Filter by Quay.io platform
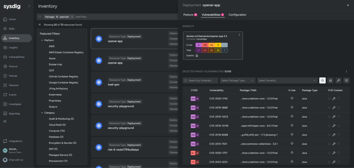This screenshot has width=354, height=168. [53, 107]
